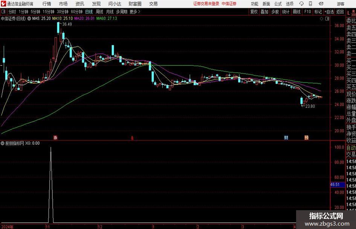
Task: Open the 市场 menu
Action: (x=63, y=4)
